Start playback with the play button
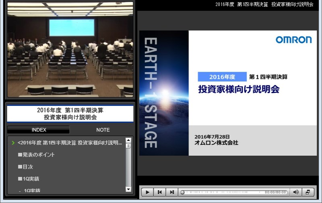 pyautogui.click(x=147, y=192)
